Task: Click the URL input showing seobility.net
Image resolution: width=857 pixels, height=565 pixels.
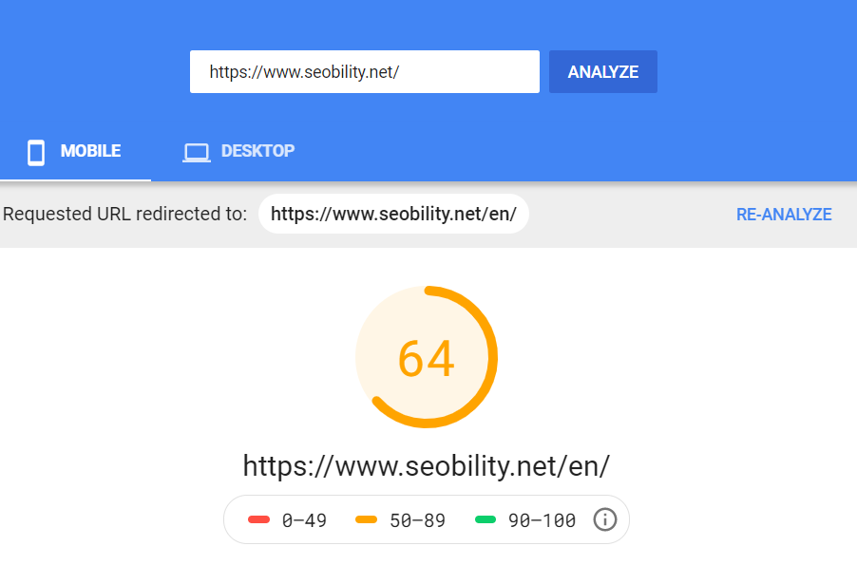Action: click(366, 71)
